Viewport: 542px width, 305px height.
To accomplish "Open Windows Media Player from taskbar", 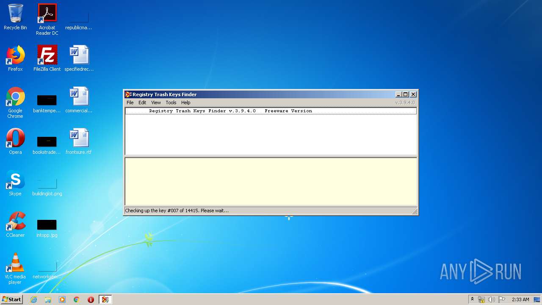I will click(x=62, y=299).
